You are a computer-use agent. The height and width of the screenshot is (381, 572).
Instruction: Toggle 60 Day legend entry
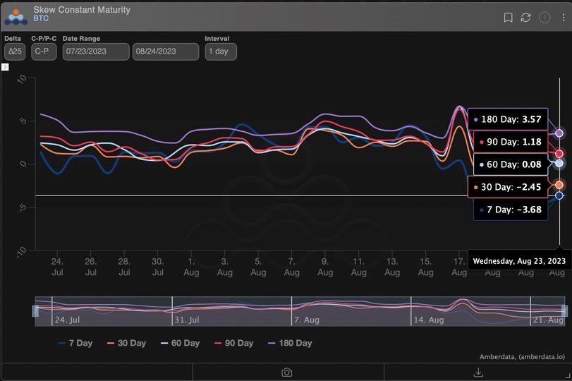180,343
